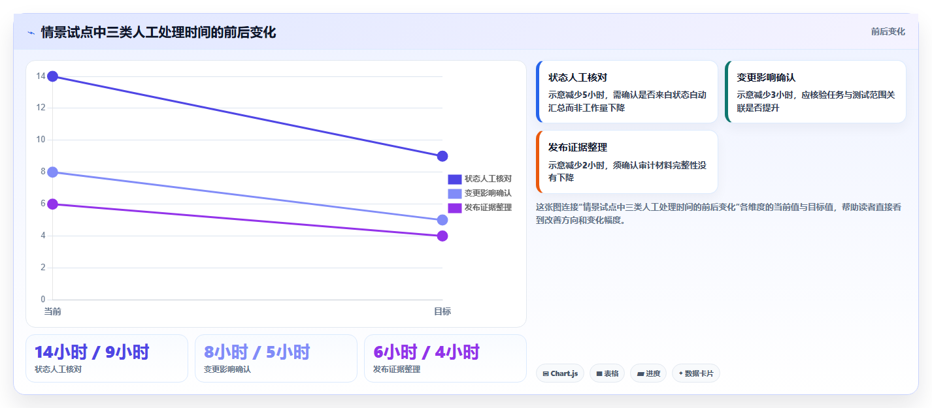Toggle 变更影响确认 legend swatch
This screenshot has height=408, width=932.
[455, 193]
